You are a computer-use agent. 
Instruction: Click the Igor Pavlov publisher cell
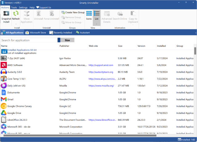point(65,58)
